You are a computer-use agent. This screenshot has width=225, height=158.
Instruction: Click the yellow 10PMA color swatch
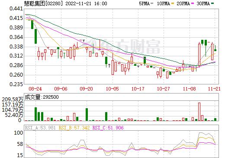click(x=173, y=3)
